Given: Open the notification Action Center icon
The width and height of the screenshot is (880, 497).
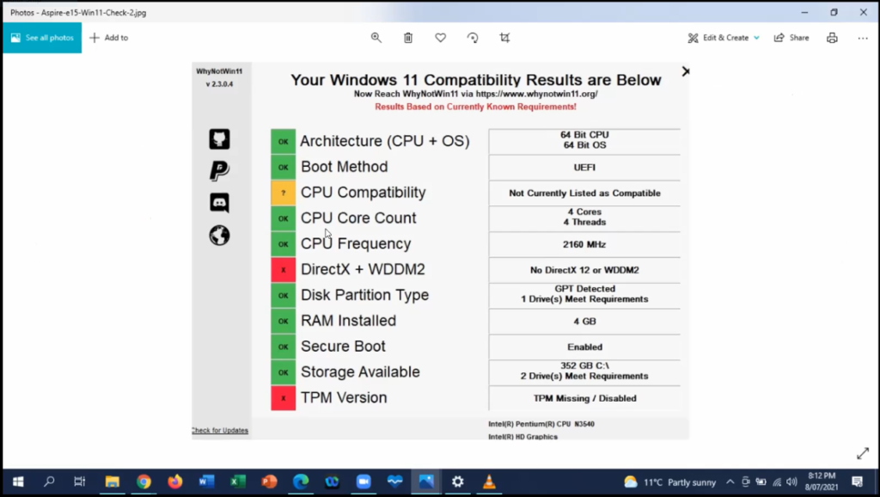Looking at the screenshot, I should coord(857,482).
